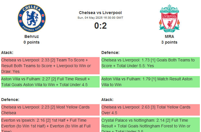Screen dimensions: 201x132
Task: Click the lower-right Atack section heading
Action: [x=107, y=100]
